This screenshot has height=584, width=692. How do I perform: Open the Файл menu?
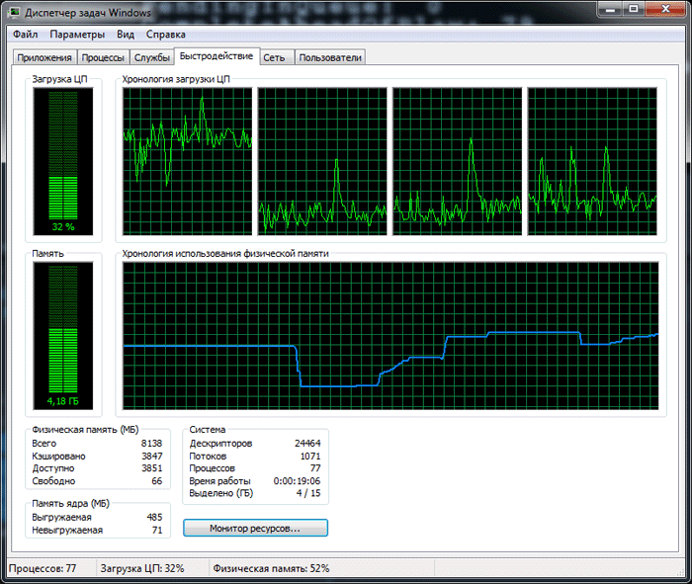click(x=25, y=35)
